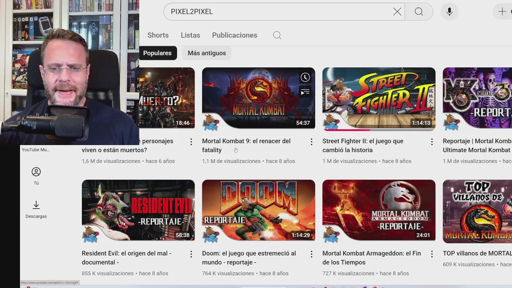Click title 'Mortal Kombat 9: el renacer del fatality'
The width and height of the screenshot is (512, 288).
pos(246,146)
